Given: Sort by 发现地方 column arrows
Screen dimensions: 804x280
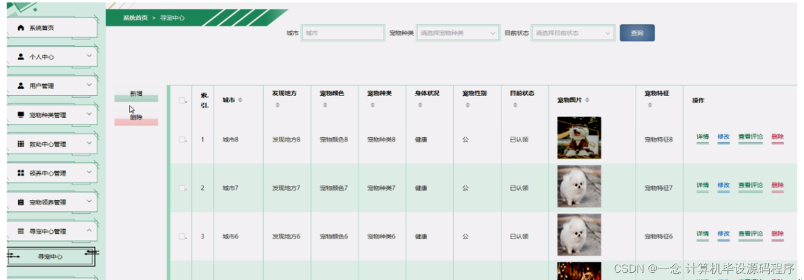Looking at the screenshot, I should 278,106.
